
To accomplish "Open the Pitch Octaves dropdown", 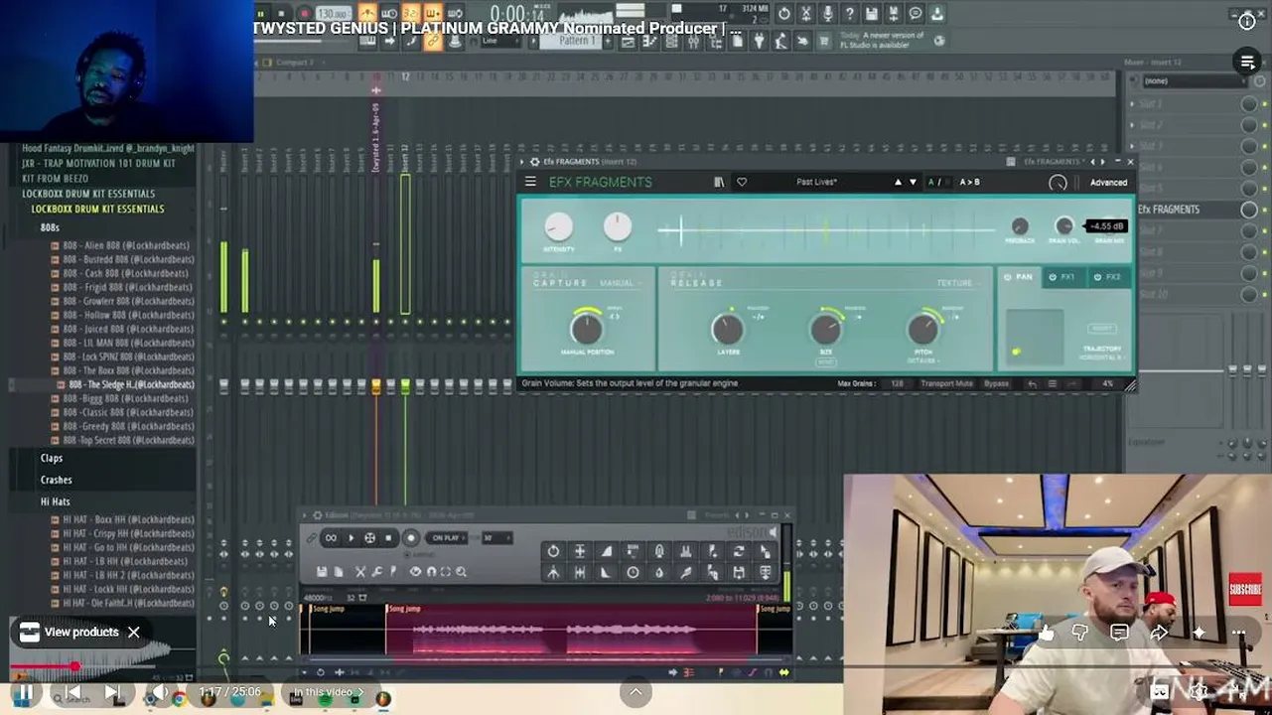I will 922,360.
